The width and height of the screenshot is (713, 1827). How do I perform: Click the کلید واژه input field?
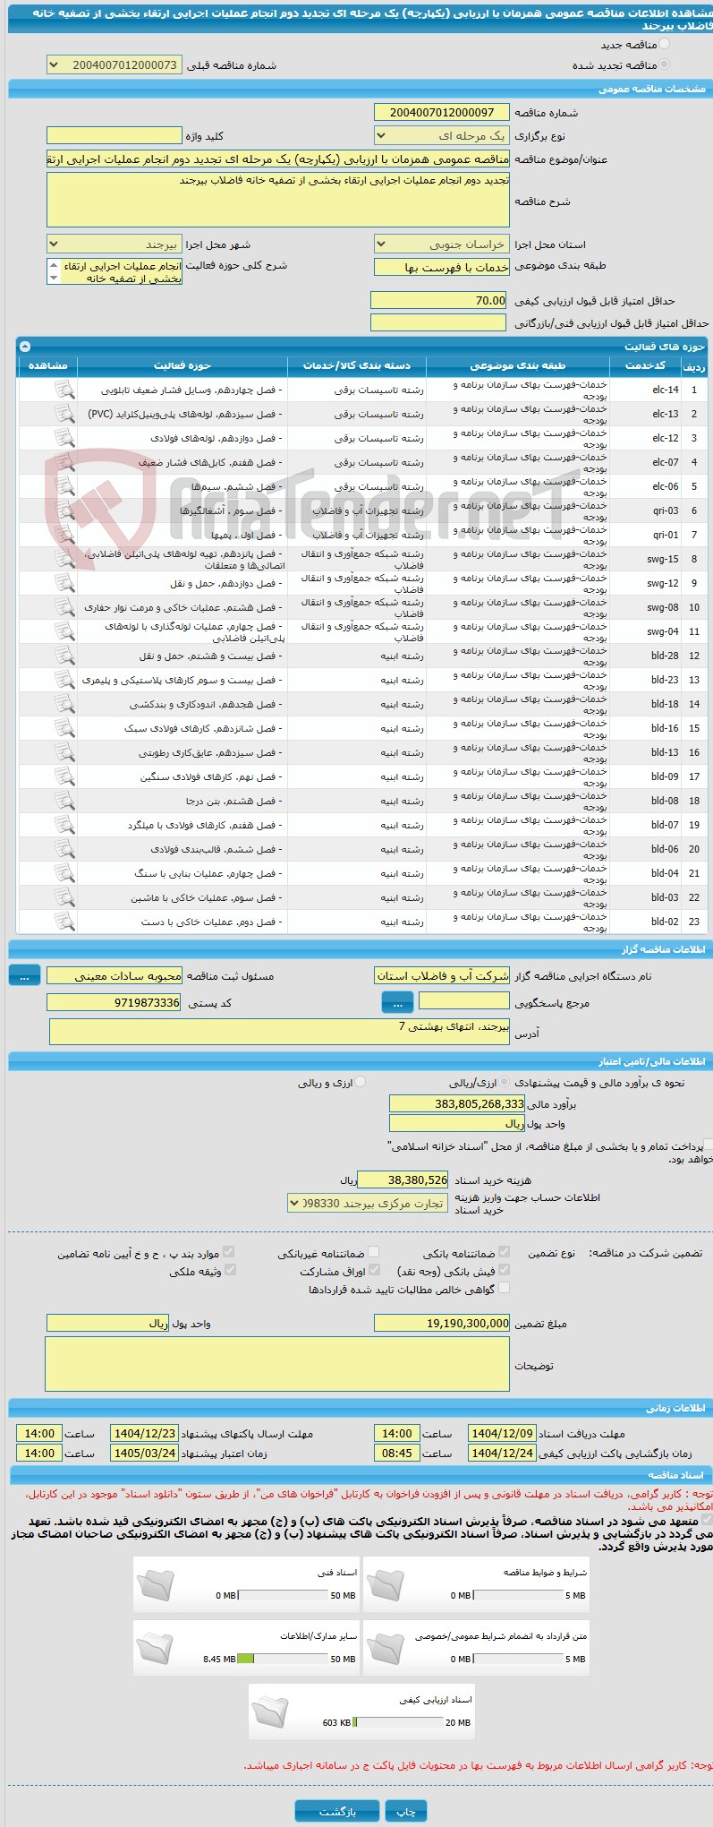pyautogui.click(x=115, y=136)
